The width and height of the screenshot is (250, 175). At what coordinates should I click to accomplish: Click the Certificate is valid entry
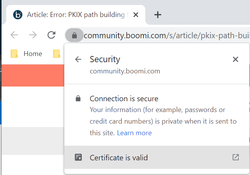point(119,158)
